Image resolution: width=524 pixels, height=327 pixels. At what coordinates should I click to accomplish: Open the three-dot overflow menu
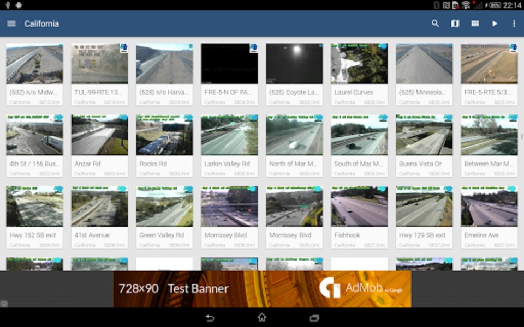pos(514,23)
